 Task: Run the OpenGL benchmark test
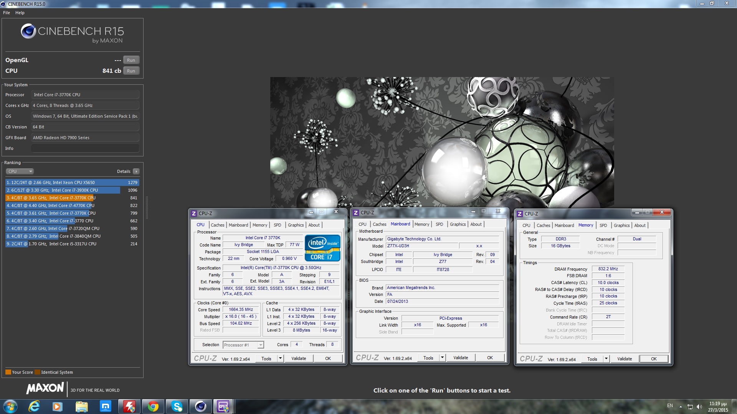click(131, 60)
